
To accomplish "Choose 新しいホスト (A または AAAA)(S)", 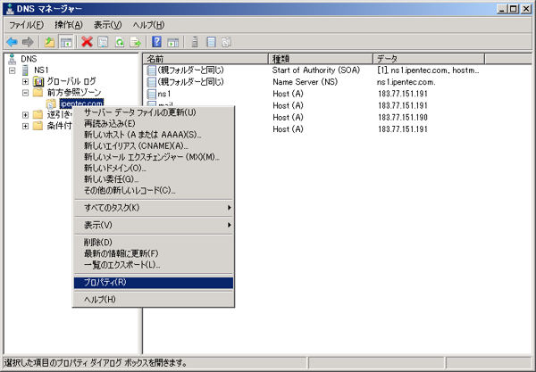I will tap(154, 135).
